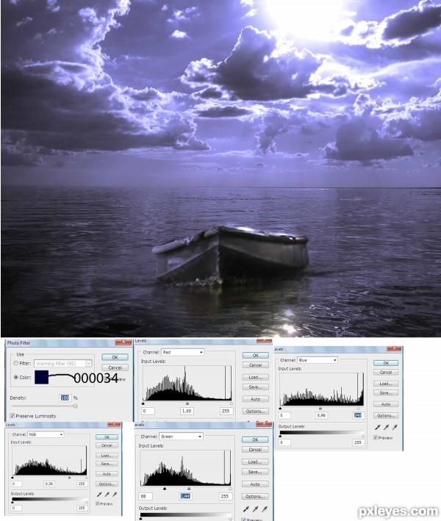This screenshot has height=521, width=441.
Task: Click the gamma midtone slider in Red Levels
Action: [x=187, y=403]
